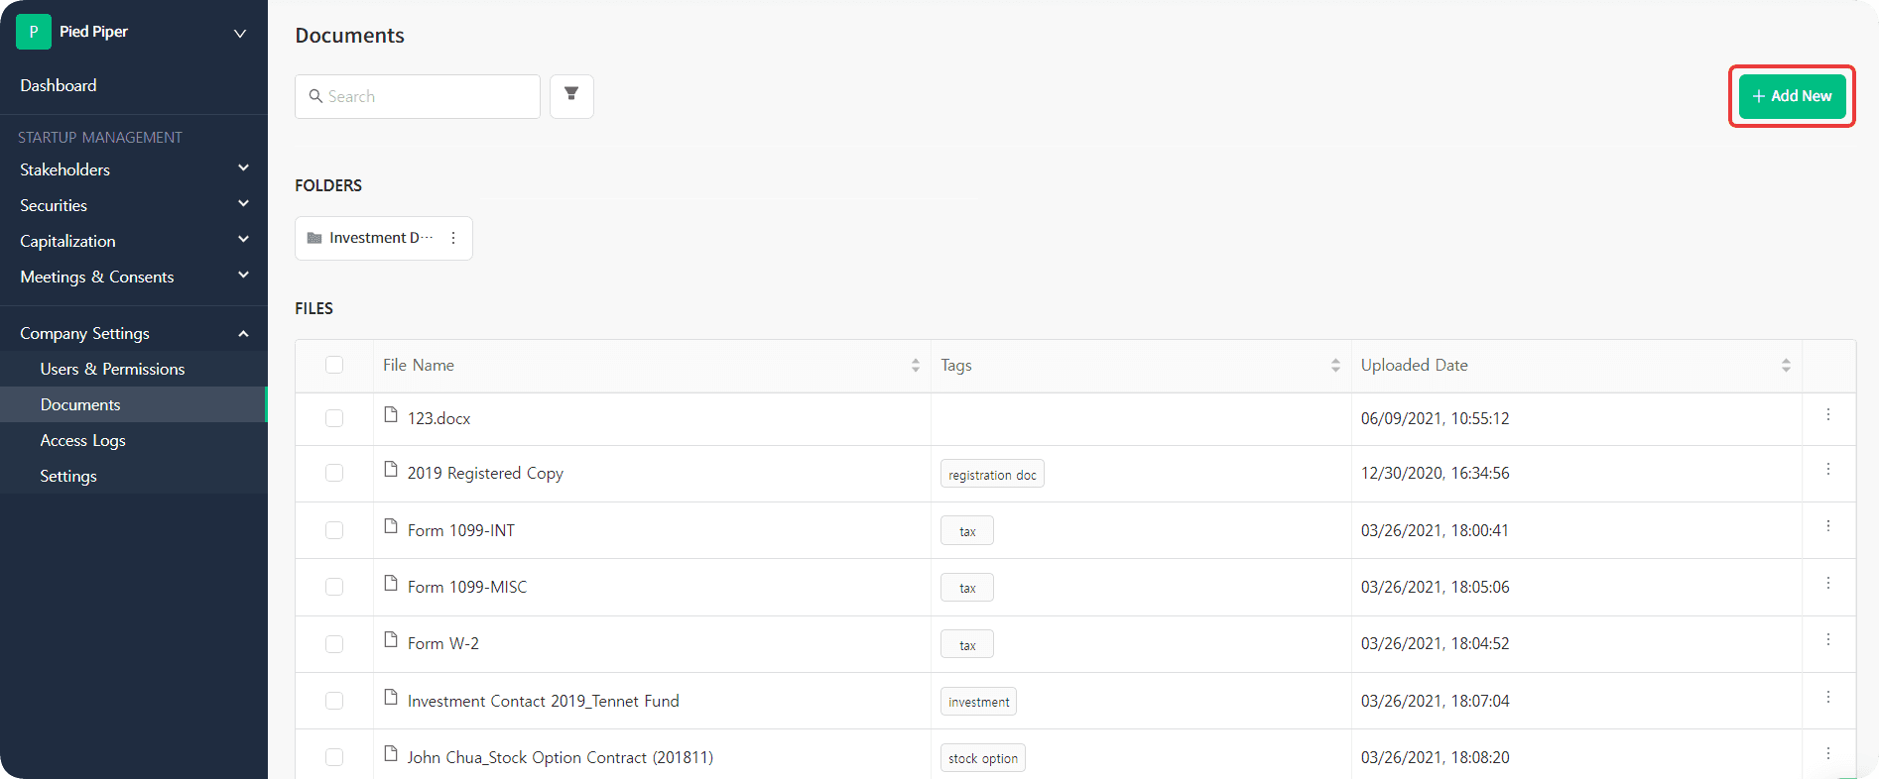Click file icon beside John Chua_Stock Option Contract
The image size is (1879, 779).
point(391,754)
